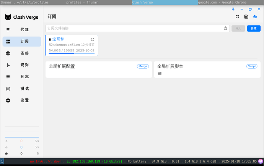Click the radar icon beside 测试
Screen dimensions: 264x166
tap(8, 89)
